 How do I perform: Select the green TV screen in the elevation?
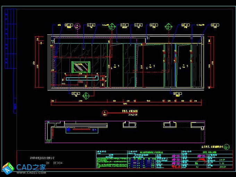point(81,67)
